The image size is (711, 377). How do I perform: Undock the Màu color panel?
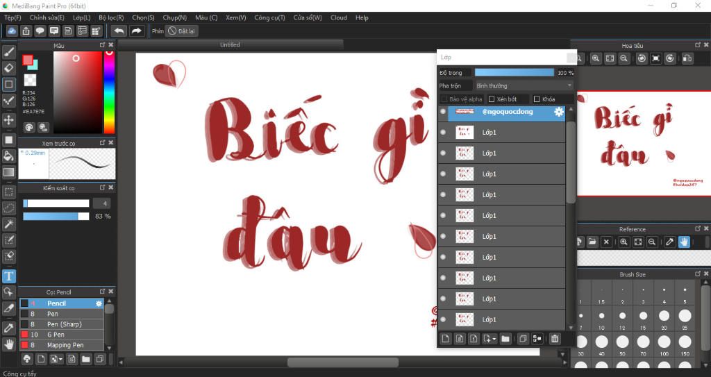pyautogui.click(x=103, y=45)
